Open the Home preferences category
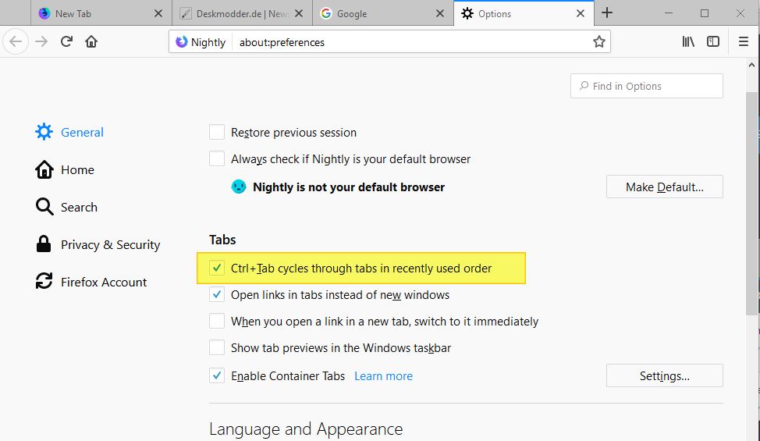760x441 pixels. (65, 169)
